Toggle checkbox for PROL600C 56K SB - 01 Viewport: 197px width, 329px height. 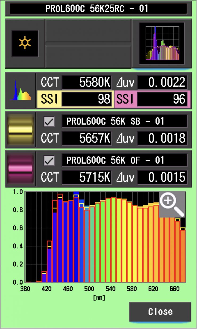tap(49, 122)
